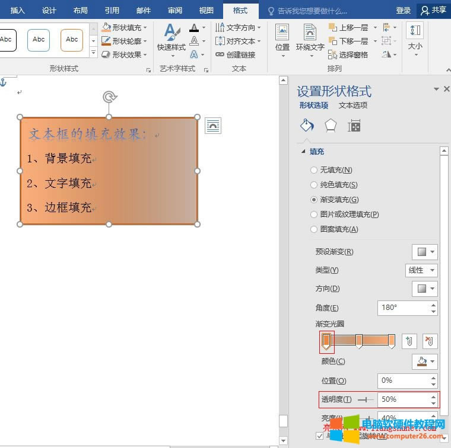Image resolution: width=451 pixels, height=448 pixels.
Task: Click the add gradient stop button
Action: click(x=409, y=341)
